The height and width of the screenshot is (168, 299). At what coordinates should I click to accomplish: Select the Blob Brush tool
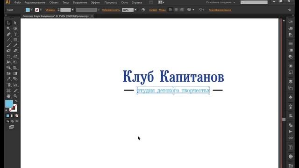(x=8, y=51)
